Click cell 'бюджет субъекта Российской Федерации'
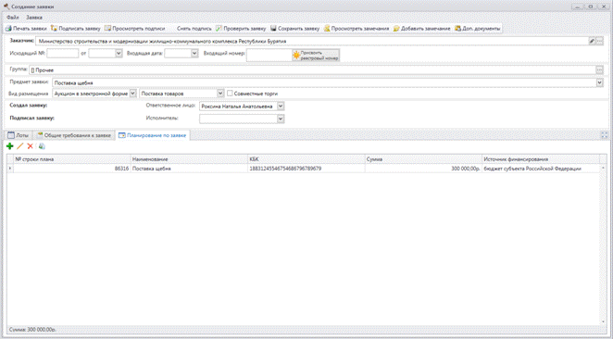 pos(541,169)
